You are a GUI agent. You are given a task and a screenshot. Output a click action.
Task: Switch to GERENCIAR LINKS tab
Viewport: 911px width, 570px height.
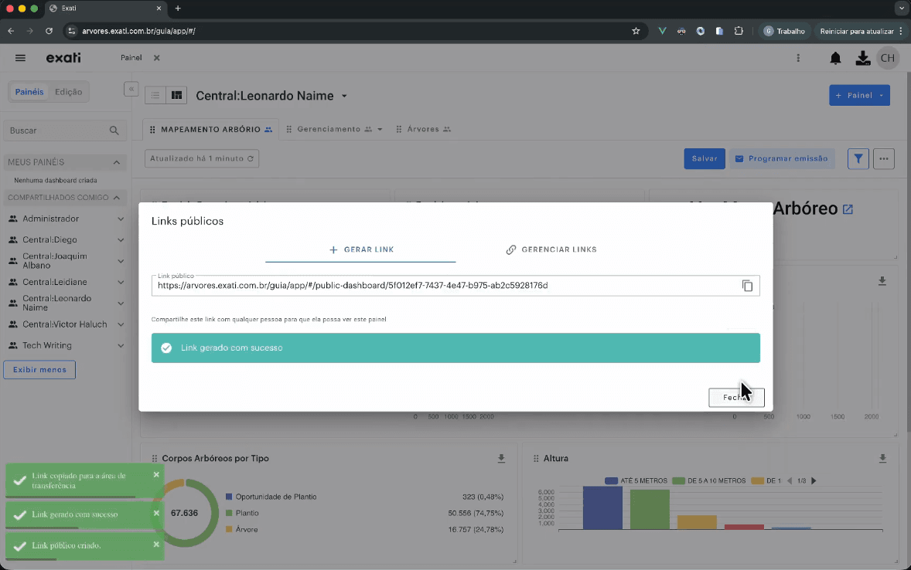tap(551, 249)
